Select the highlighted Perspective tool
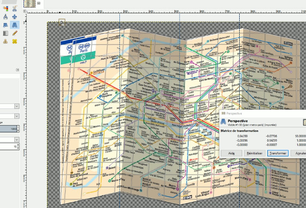This screenshot has height=208, width=306. [15, 25]
